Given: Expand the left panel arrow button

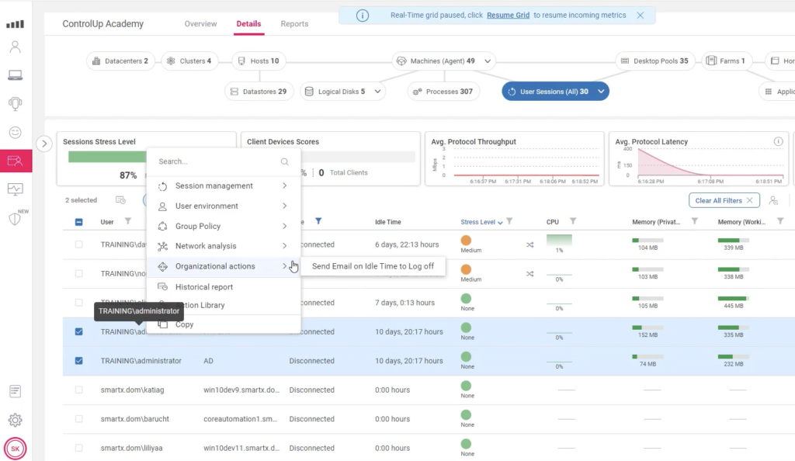Looking at the screenshot, I should 44,143.
